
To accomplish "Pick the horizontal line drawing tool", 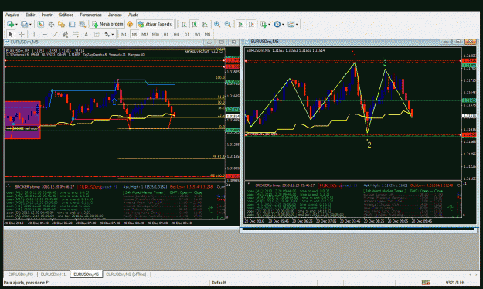I will tap(45, 35).
